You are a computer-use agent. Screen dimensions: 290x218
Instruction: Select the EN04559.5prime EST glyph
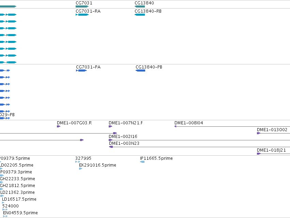tap(5, 216)
